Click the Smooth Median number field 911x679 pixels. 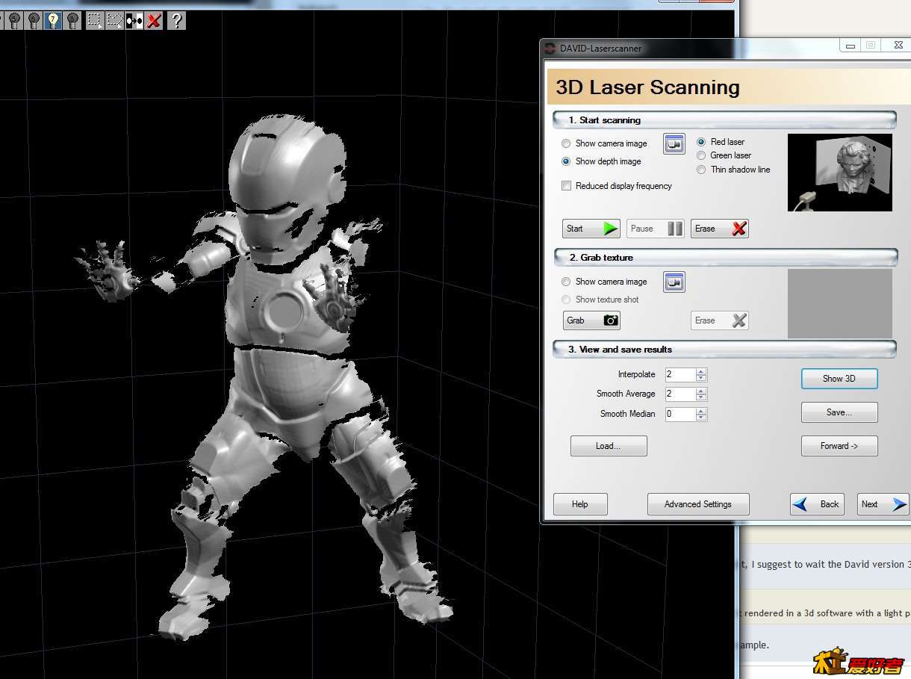[680, 414]
